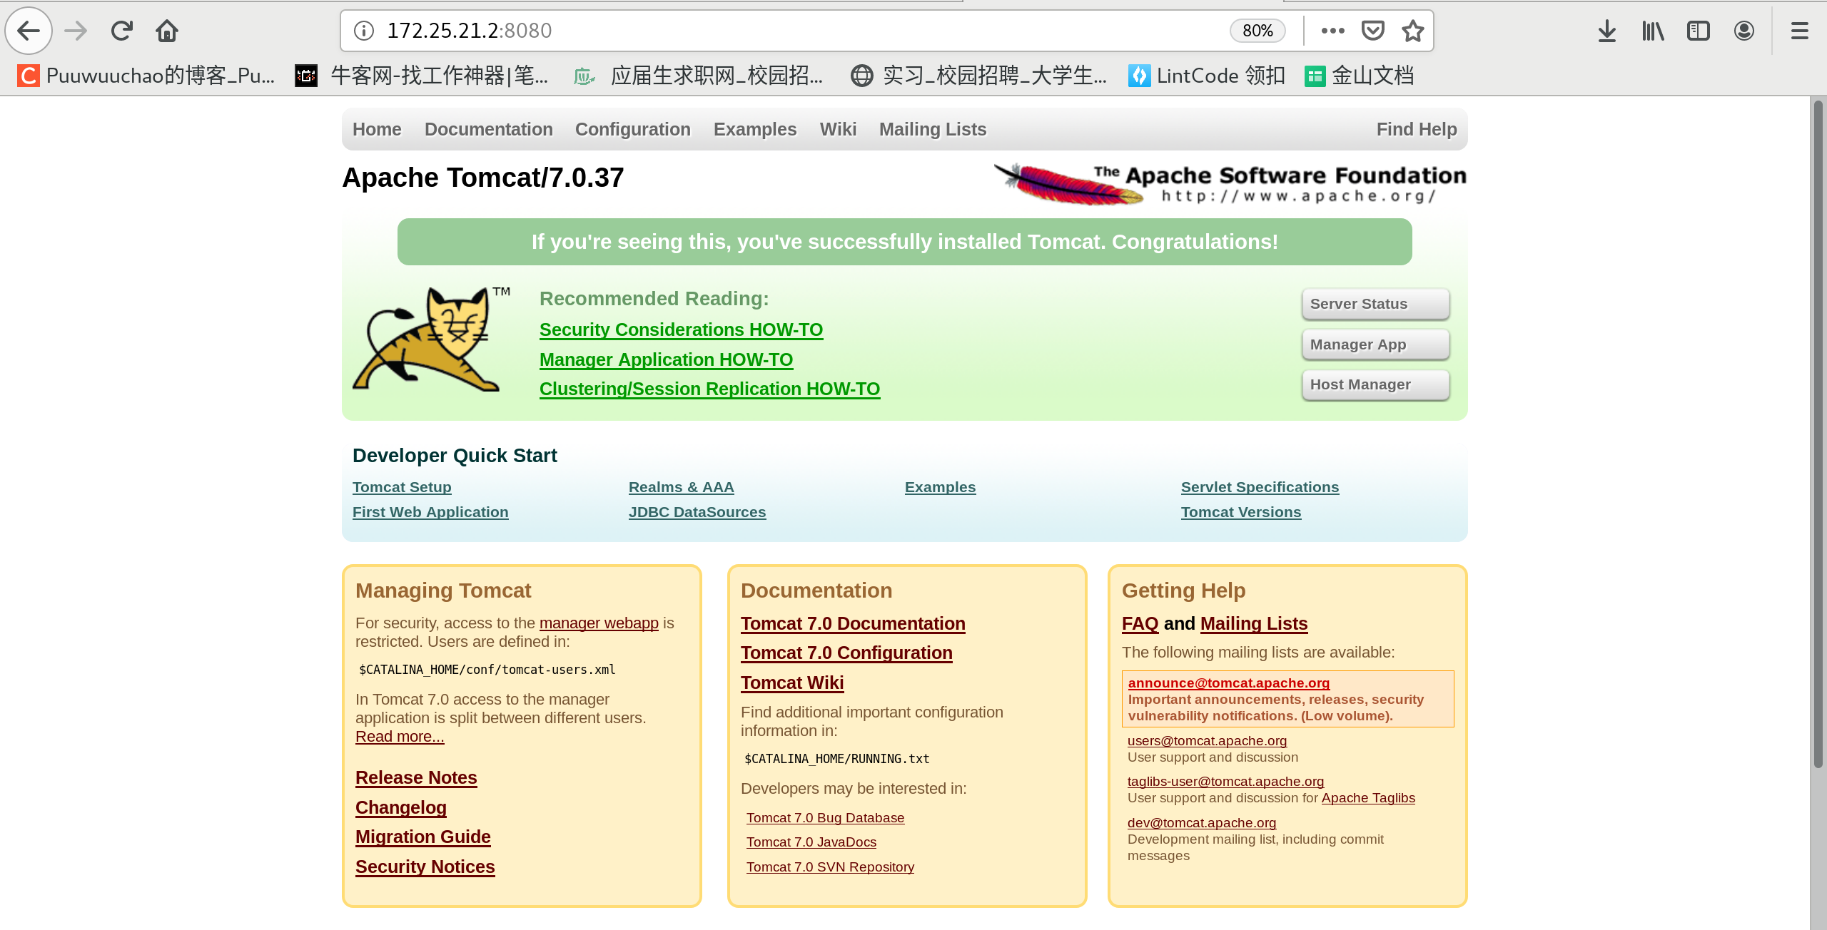The image size is (1827, 930).
Task: Open Tomcat 7.0 SVN Repository link
Action: (x=830, y=867)
